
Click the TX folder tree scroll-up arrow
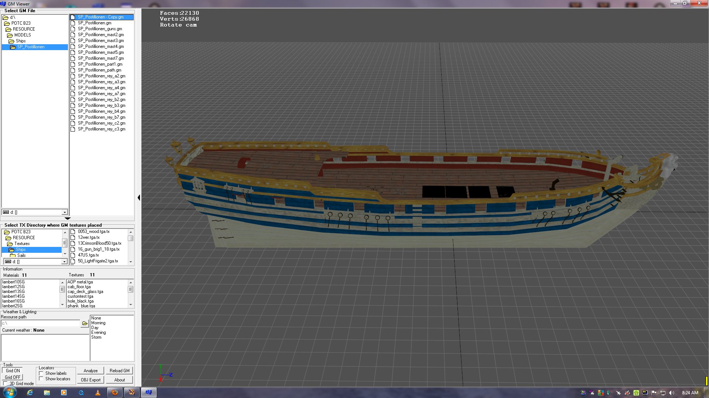(65, 232)
